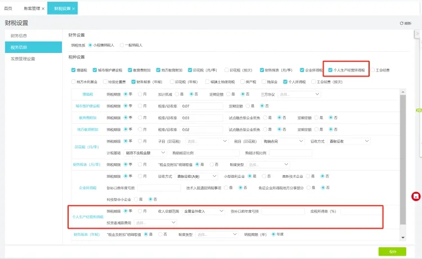Open 财务信息 in left sidebar
The image size is (422, 259).
pos(19,36)
